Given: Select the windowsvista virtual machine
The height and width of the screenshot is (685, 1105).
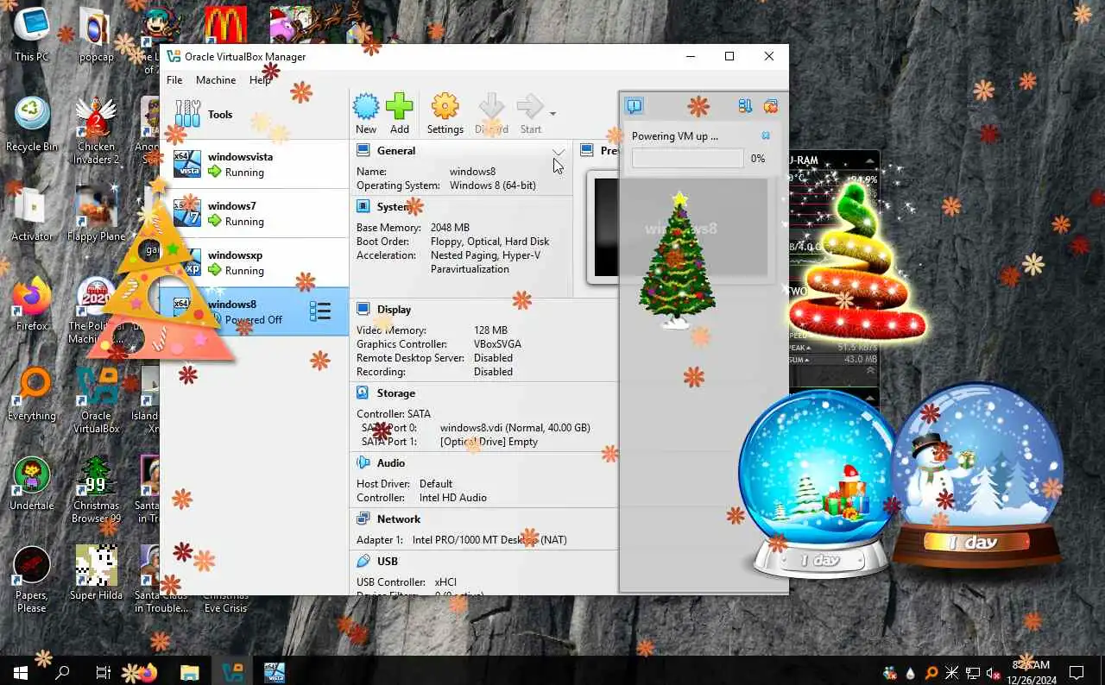Looking at the screenshot, I should click(255, 164).
